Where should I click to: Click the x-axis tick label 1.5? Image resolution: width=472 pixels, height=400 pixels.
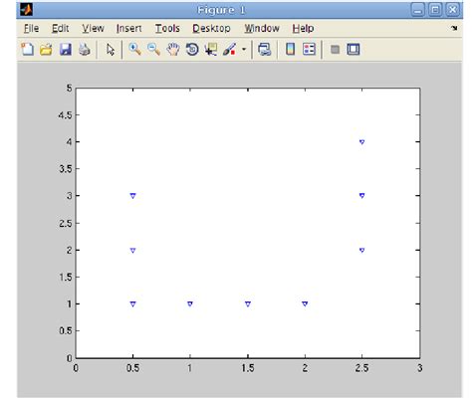tap(248, 368)
